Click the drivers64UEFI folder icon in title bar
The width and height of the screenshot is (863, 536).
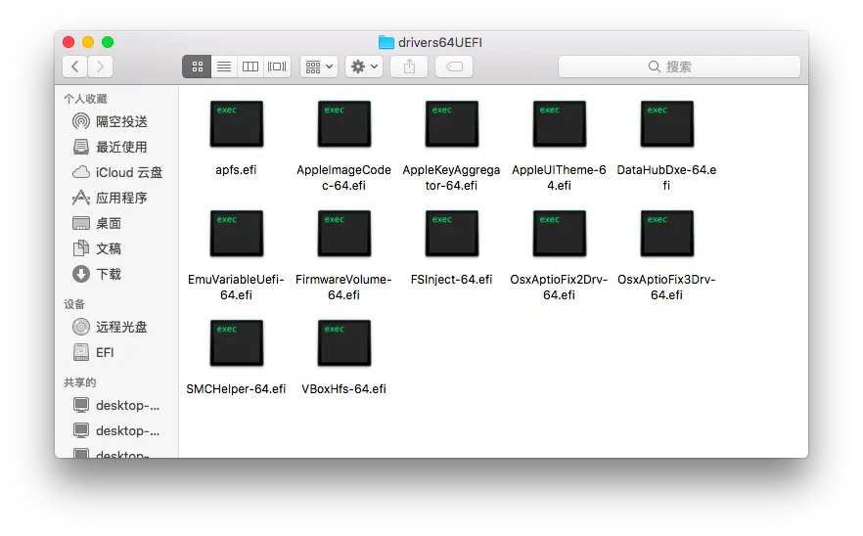coord(386,42)
